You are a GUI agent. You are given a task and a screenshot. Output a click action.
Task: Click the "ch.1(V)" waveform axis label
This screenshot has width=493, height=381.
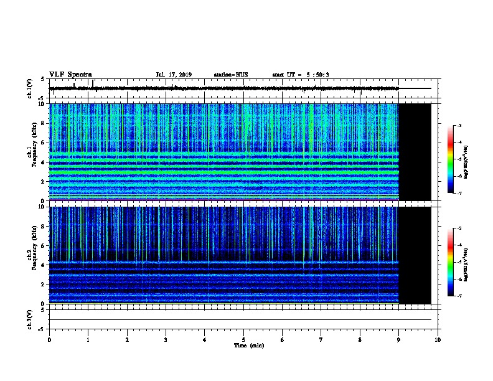29,88
